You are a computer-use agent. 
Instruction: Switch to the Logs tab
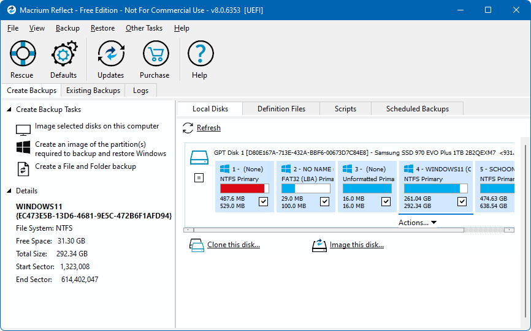[140, 91]
